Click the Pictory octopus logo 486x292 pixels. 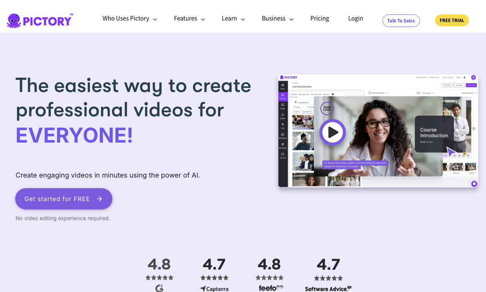point(40,21)
